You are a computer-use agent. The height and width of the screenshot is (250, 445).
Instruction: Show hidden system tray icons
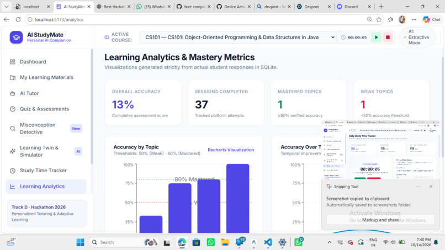click(330, 242)
